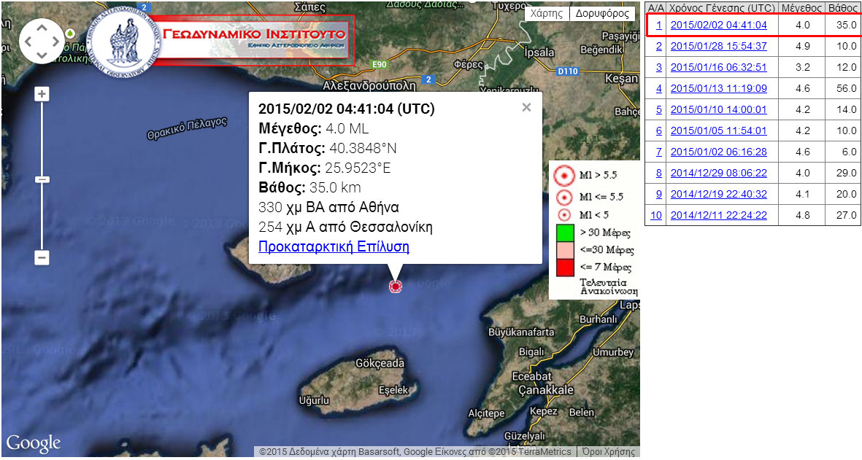The width and height of the screenshot is (862, 460).
Task: Click the zoom slider handle
Action: (x=42, y=179)
